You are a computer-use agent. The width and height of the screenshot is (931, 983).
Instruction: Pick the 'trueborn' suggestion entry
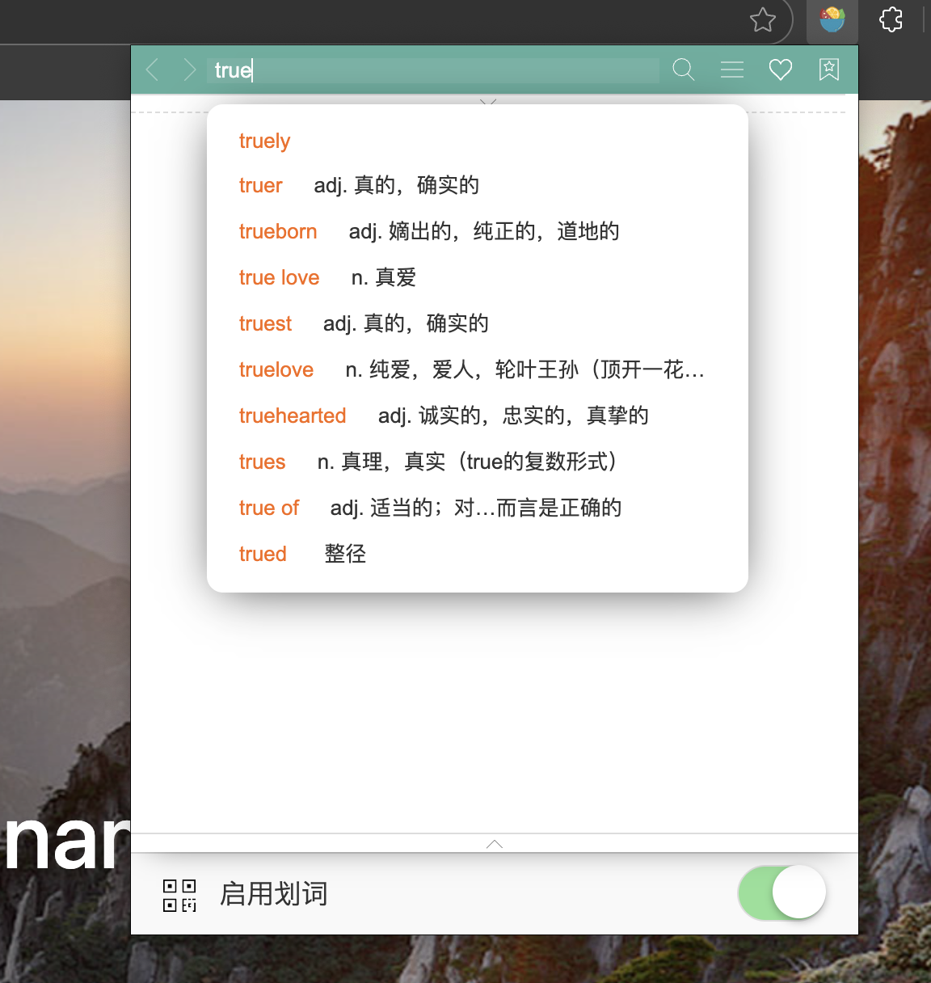pos(278,232)
